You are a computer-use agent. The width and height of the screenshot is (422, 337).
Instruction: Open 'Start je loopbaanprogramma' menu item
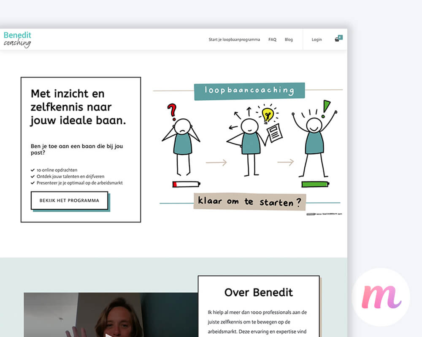coord(234,40)
